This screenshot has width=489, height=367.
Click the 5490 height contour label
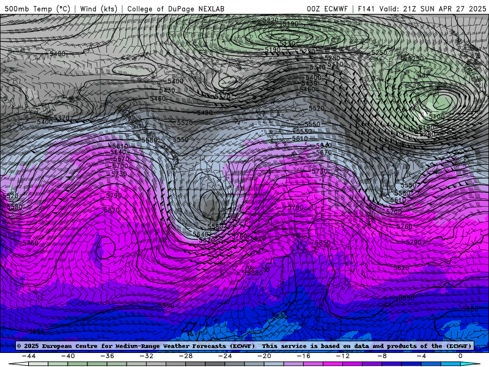point(205,113)
